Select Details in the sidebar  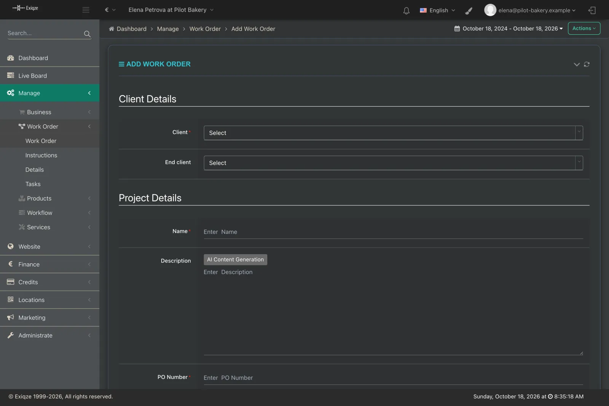[49, 170]
